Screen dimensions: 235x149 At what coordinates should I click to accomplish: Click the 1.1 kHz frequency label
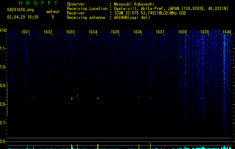pos(3,48)
